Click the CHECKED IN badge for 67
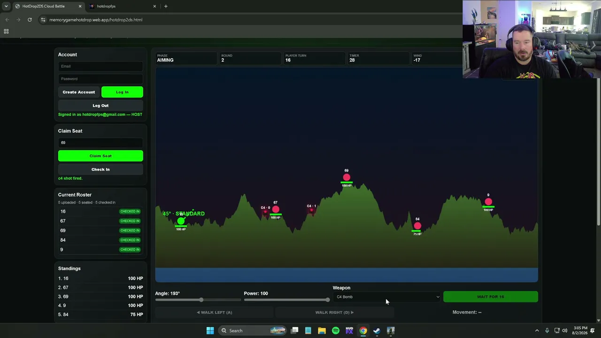This screenshot has height=338, width=601. click(130, 221)
